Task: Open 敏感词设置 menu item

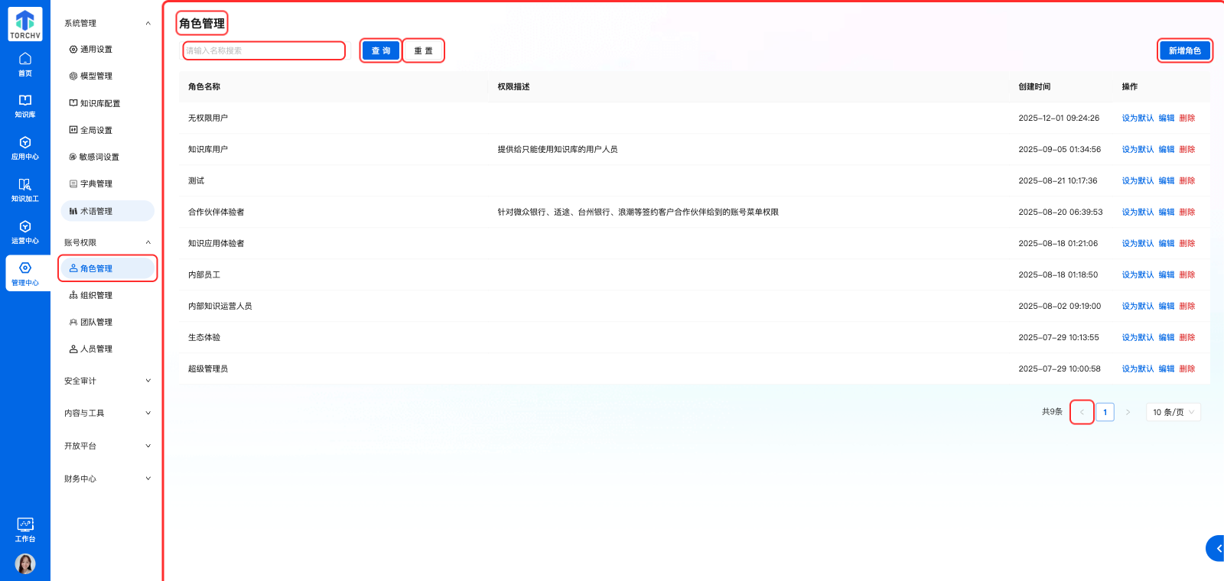Action: point(107,157)
